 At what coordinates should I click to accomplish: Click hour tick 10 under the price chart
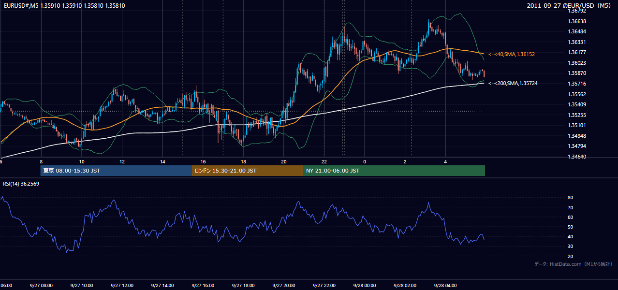point(82,161)
